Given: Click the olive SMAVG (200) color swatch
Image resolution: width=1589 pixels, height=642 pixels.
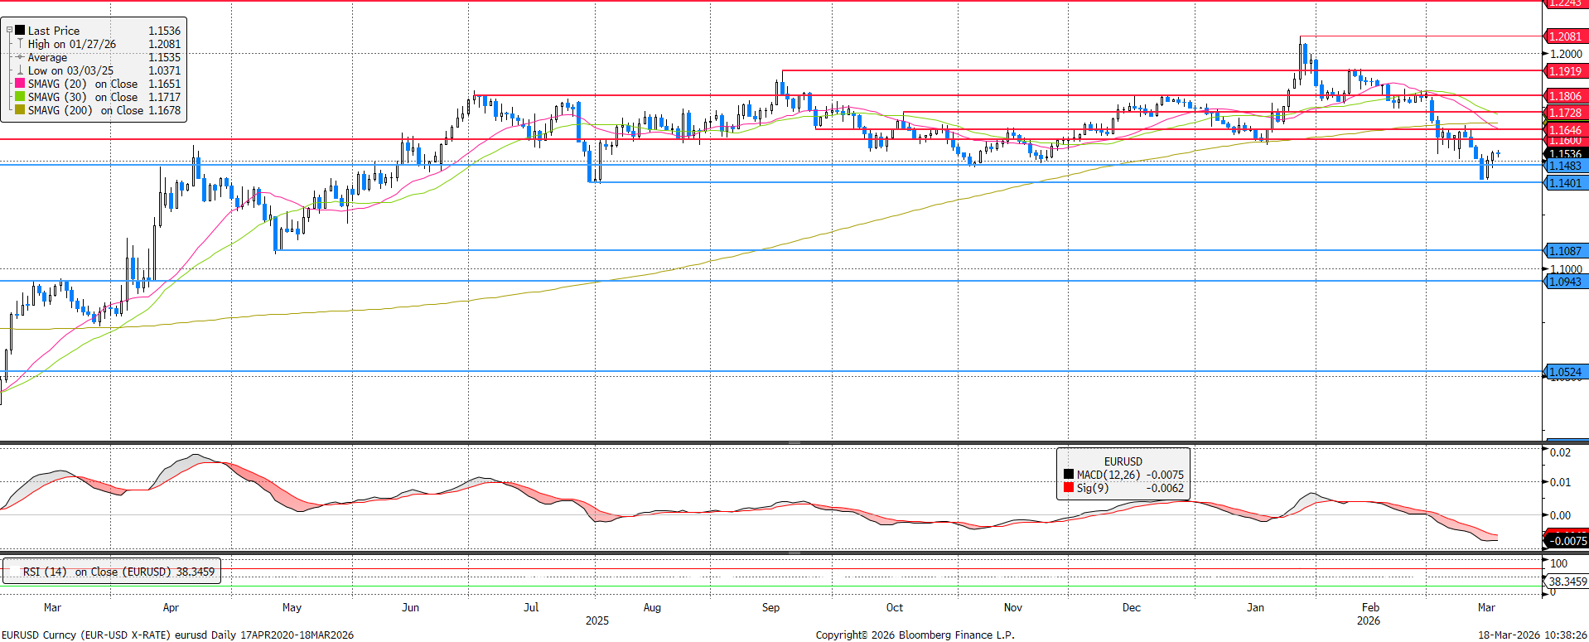Looking at the screenshot, I should click(x=20, y=110).
